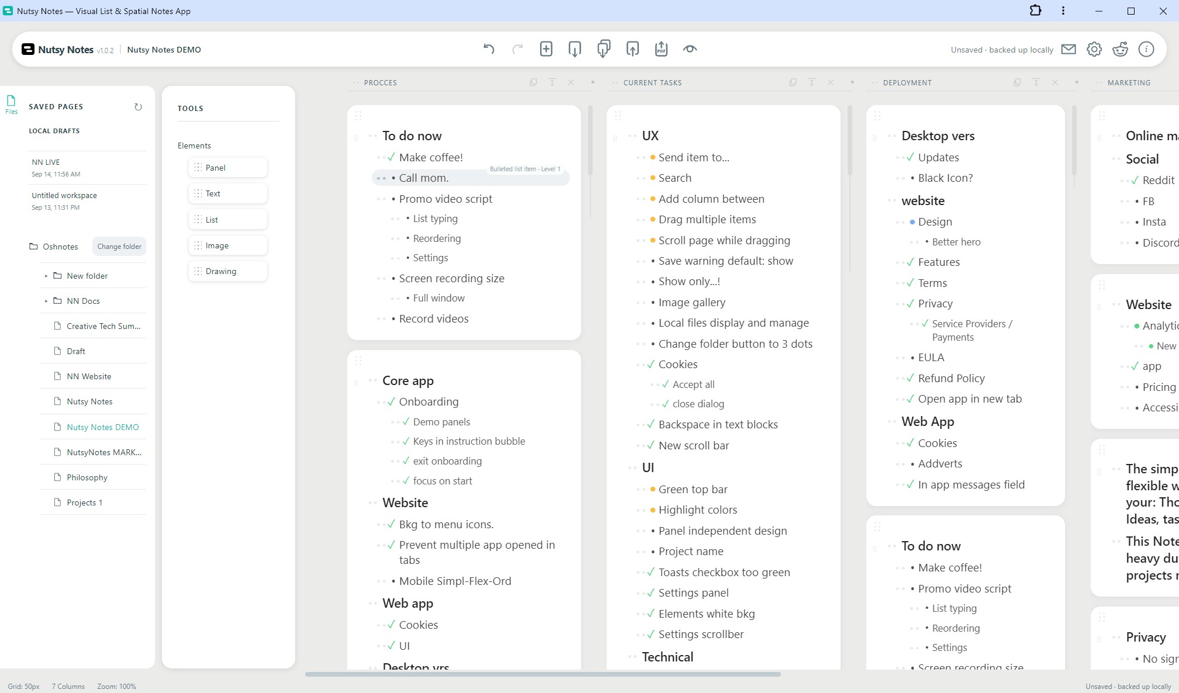Toggle the eye view mode icon
The image size is (1179, 693).
(690, 49)
